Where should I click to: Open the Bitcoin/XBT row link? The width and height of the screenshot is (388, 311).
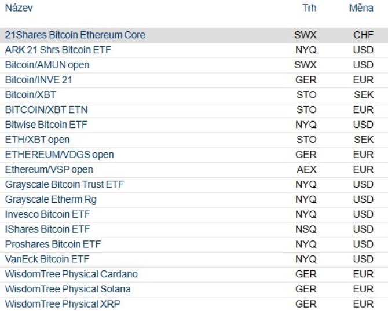click(30, 95)
